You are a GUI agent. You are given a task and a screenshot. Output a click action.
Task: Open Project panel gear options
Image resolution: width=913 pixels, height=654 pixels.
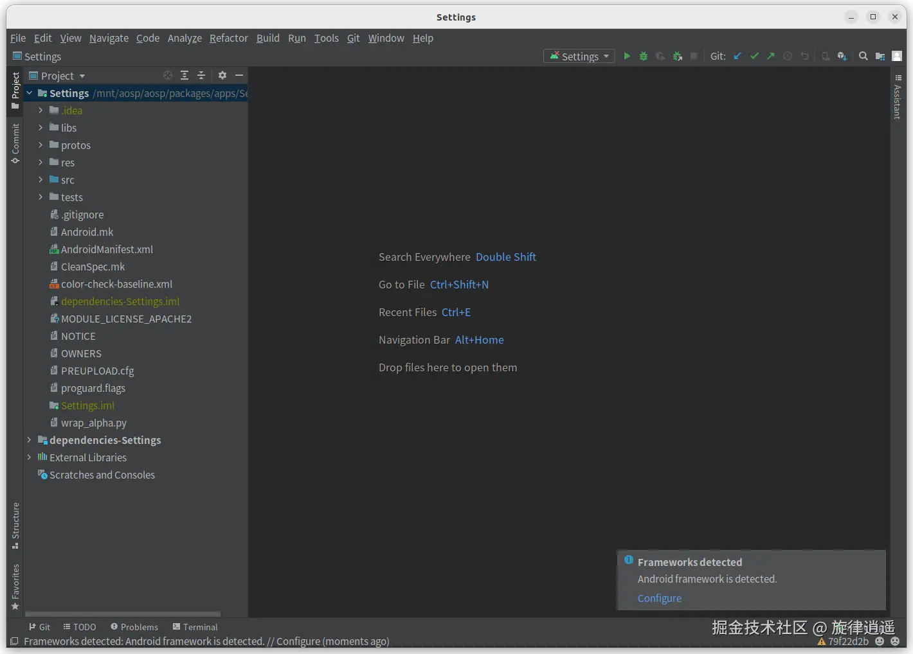222,76
